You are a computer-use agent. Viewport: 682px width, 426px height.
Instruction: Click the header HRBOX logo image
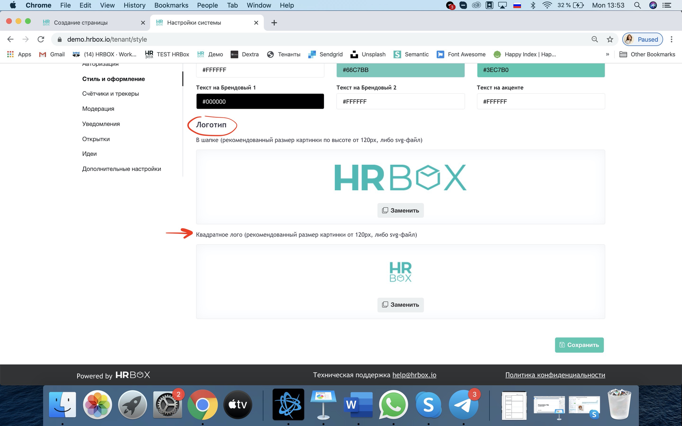point(400,177)
